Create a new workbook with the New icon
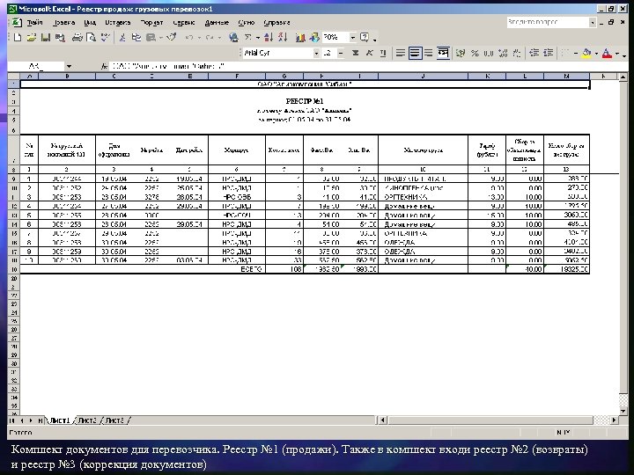This screenshot has height=475, width=634. coord(18,38)
